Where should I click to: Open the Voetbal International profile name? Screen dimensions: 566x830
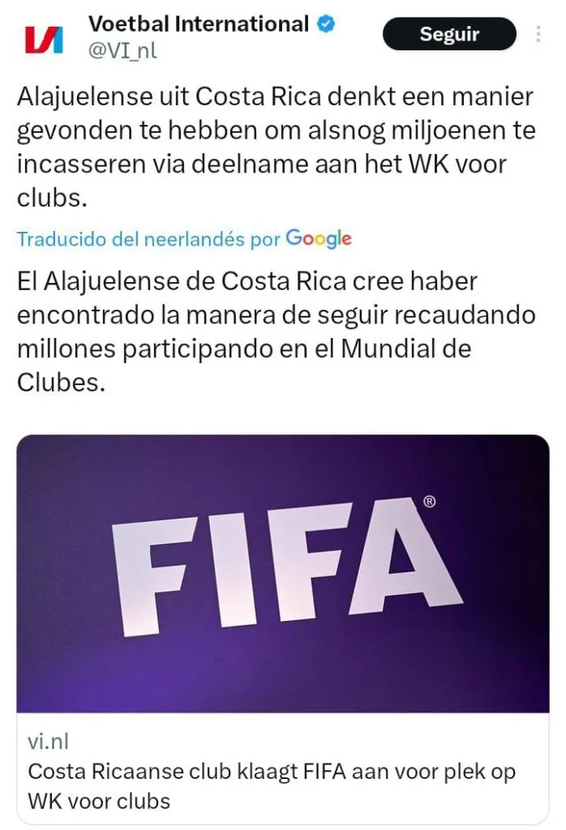pyautogui.click(x=199, y=24)
